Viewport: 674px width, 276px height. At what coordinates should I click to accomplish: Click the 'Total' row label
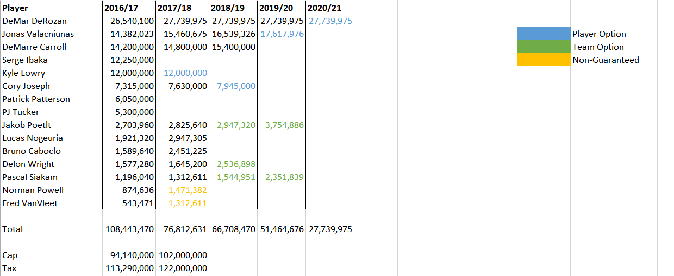13,229
